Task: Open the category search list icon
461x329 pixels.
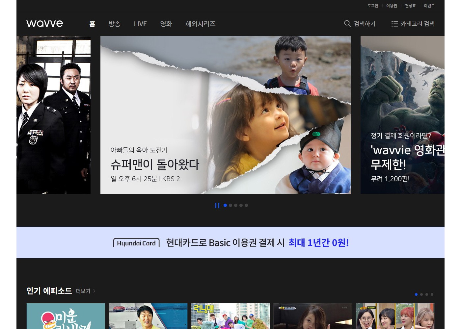Action: [394, 24]
